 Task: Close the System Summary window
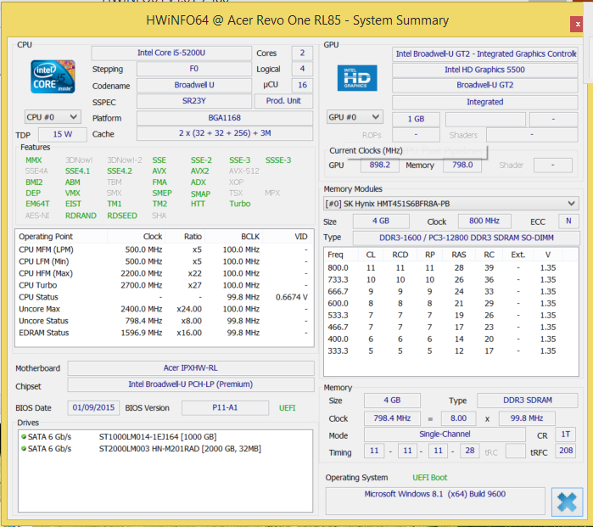click(577, 25)
